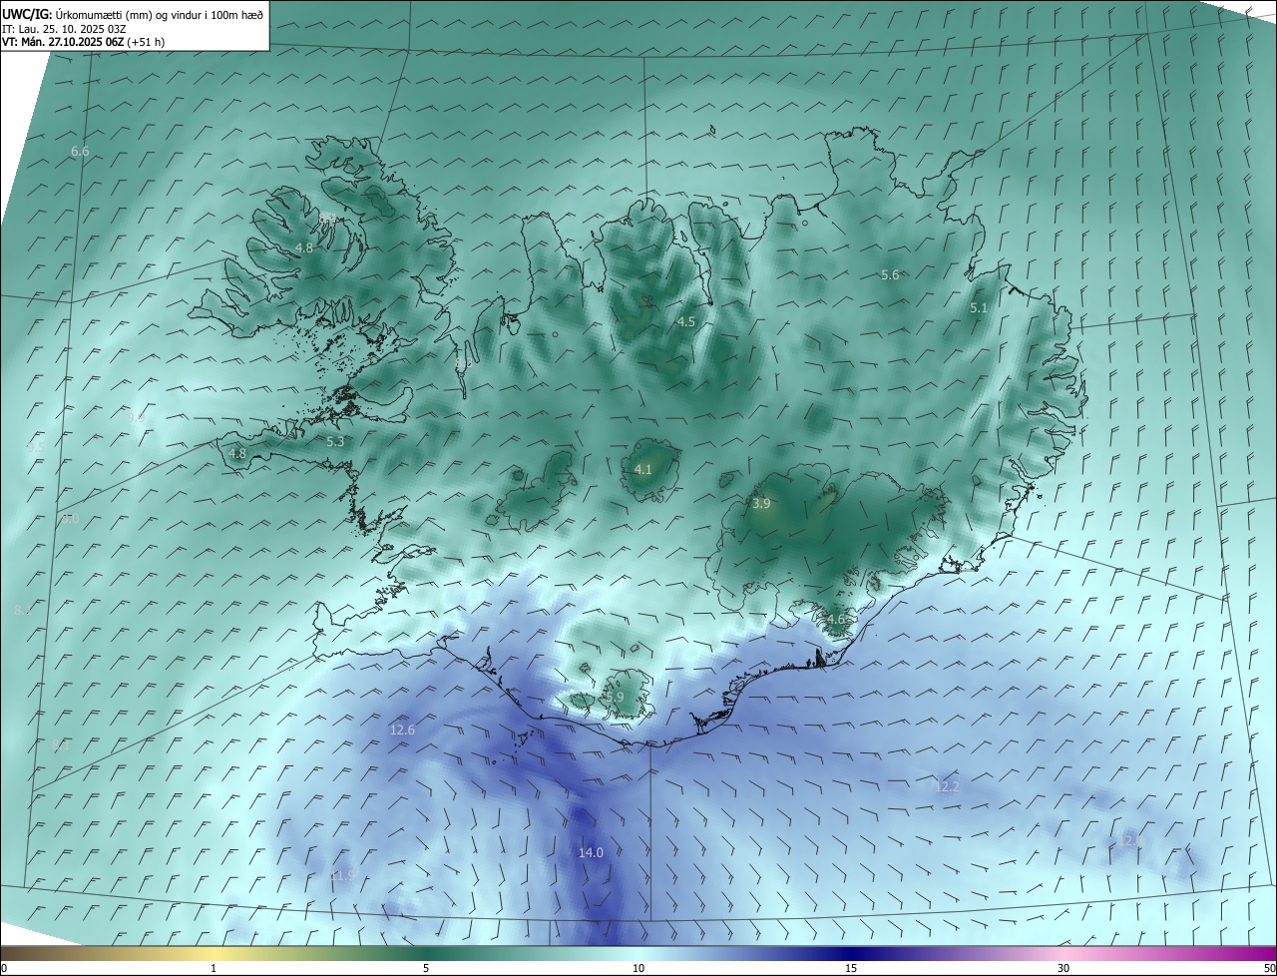Click the valid time 'VT: Mán. 27.10.2025 06Z (+51 h)'
Image resolution: width=1277 pixels, height=976 pixels.
(x=84, y=42)
